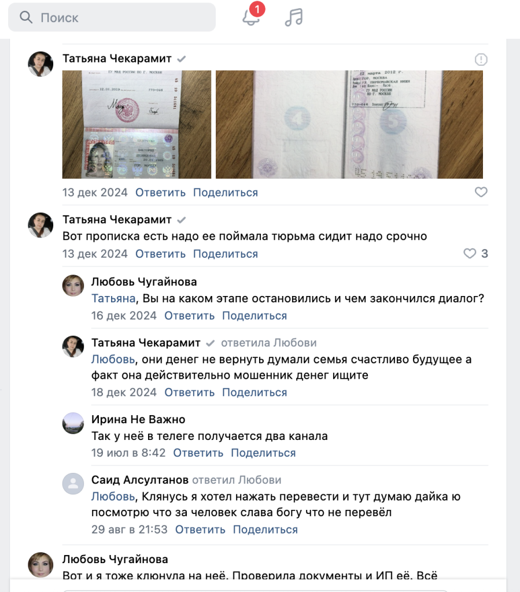Image resolution: width=520 pixels, height=592 pixels.
Task: Report the photo comment via exclamation icon
Action: tap(481, 60)
